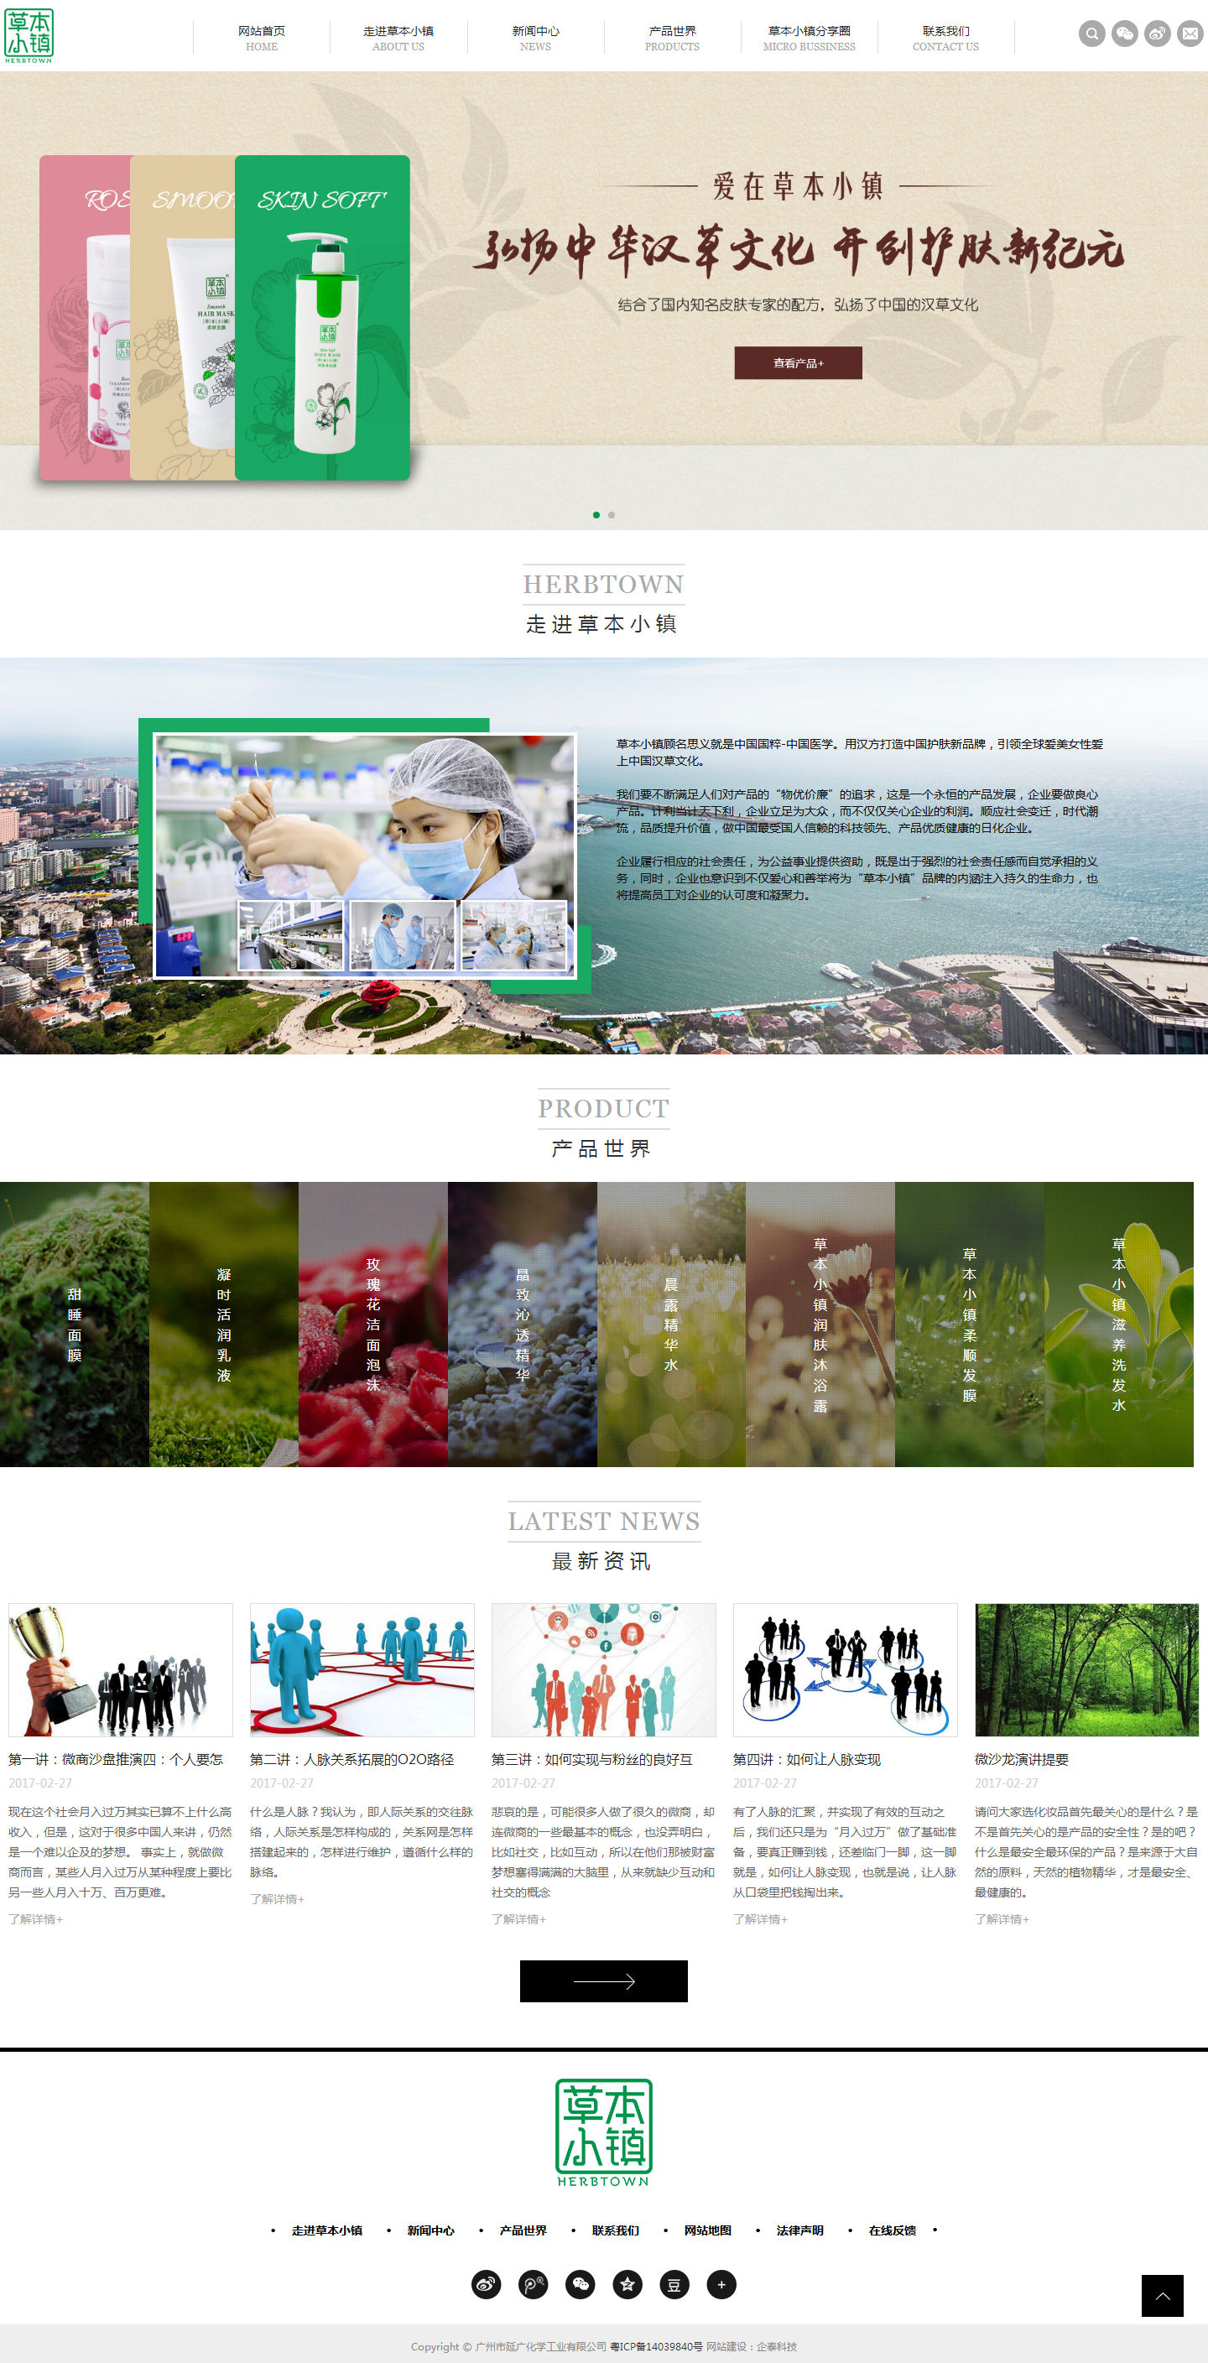
Task: Click the gray WeChat icon in the header
Action: pos(1125,34)
